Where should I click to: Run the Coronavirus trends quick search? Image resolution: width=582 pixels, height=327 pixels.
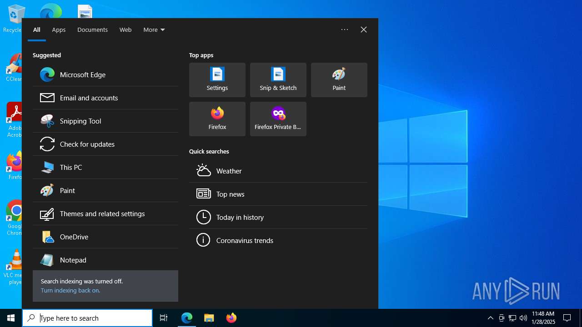[278, 240]
